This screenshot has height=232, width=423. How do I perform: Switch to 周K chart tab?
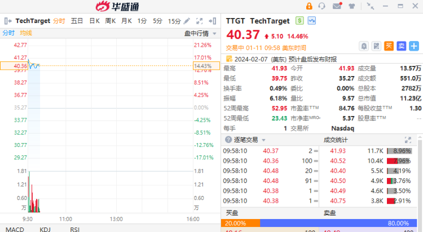click(111, 21)
